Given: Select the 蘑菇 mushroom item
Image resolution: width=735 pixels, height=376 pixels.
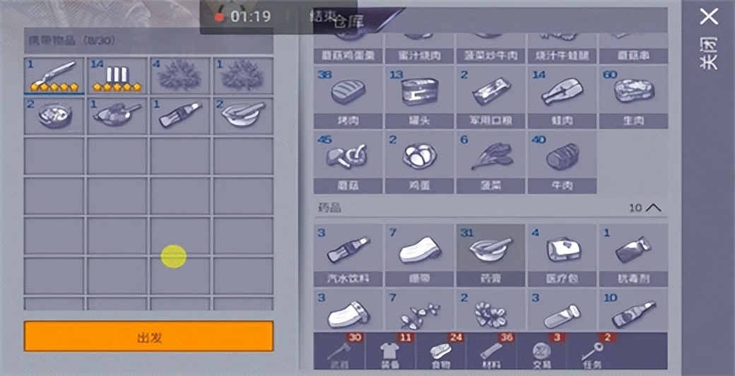Looking at the screenshot, I should 348,163.
